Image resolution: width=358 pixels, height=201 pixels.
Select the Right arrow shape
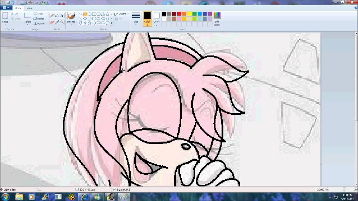point(98,18)
